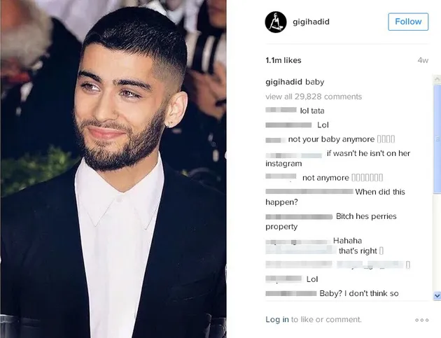Image resolution: width=441 pixels, height=338 pixels.
Task: Follow the gigihadid account
Action: tap(408, 22)
